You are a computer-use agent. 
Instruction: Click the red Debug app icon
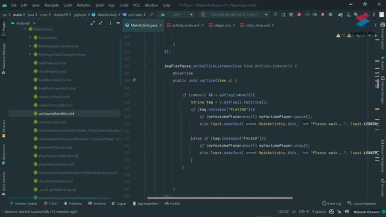(299, 14)
